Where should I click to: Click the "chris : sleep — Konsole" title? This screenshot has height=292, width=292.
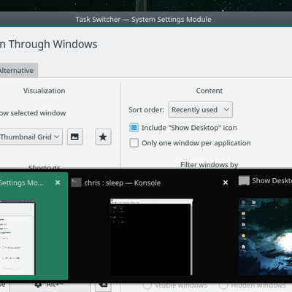pos(123,182)
